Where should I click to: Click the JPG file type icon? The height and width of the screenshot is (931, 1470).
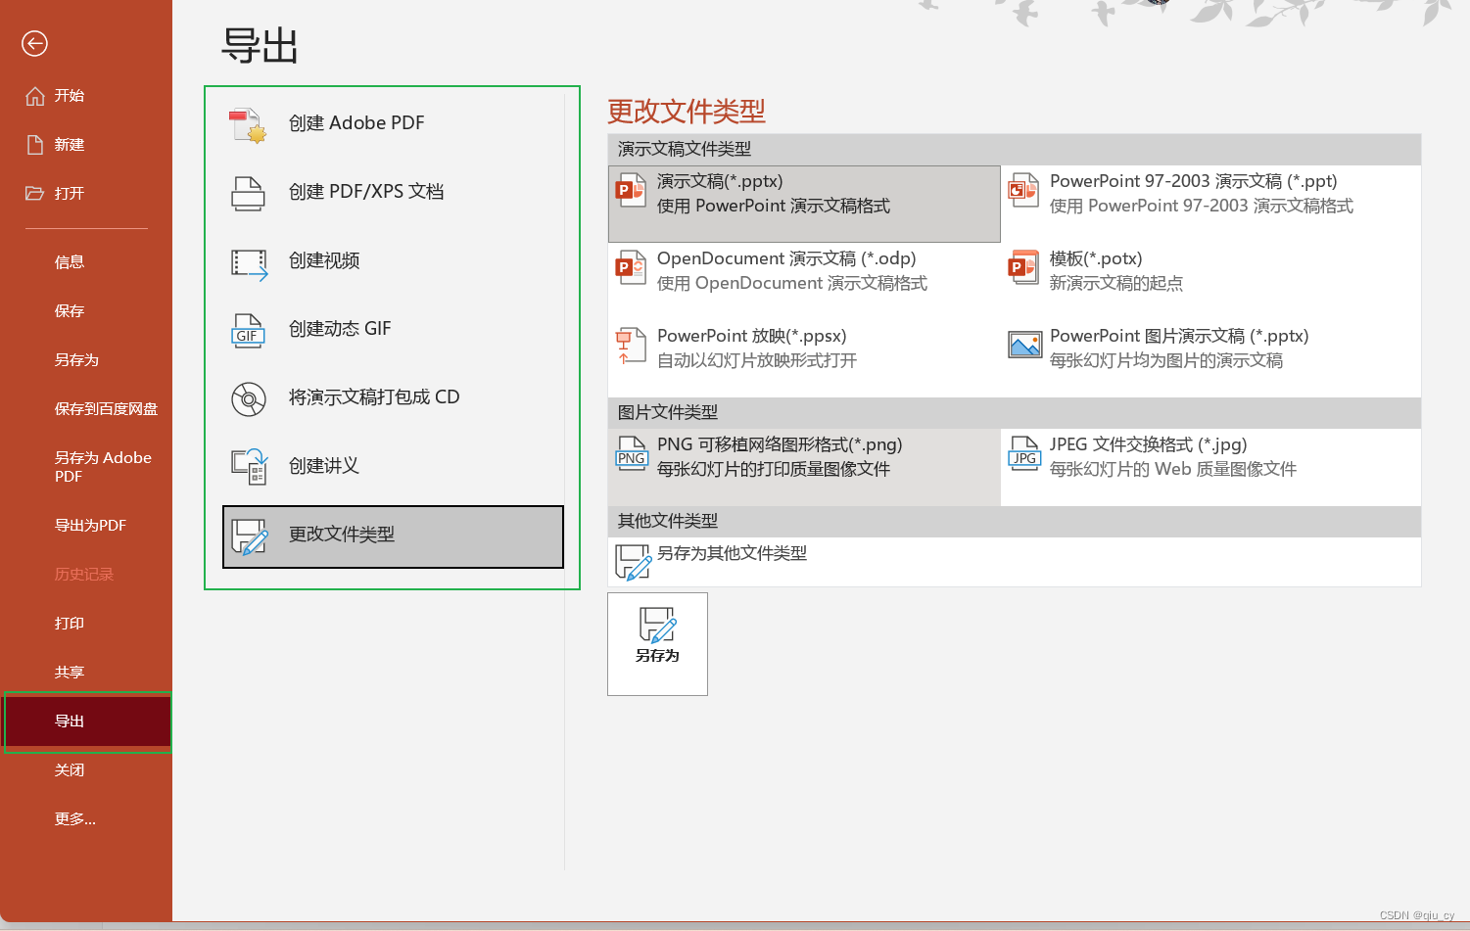point(1024,453)
